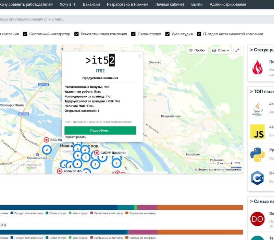Click the Java logo icon
Screen dimensions: 274x240
(x=258, y=109)
